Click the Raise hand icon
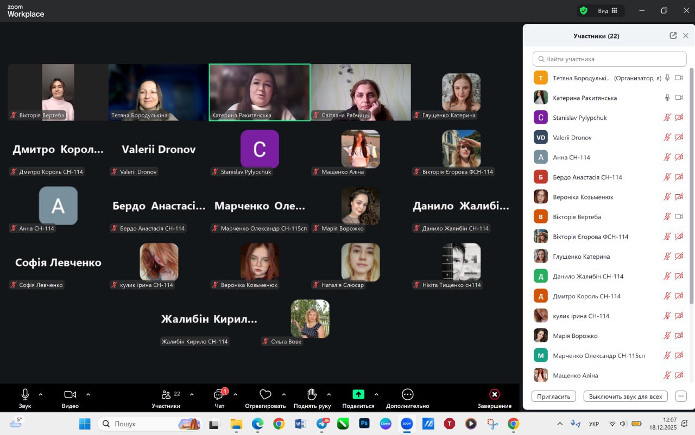 312,394
